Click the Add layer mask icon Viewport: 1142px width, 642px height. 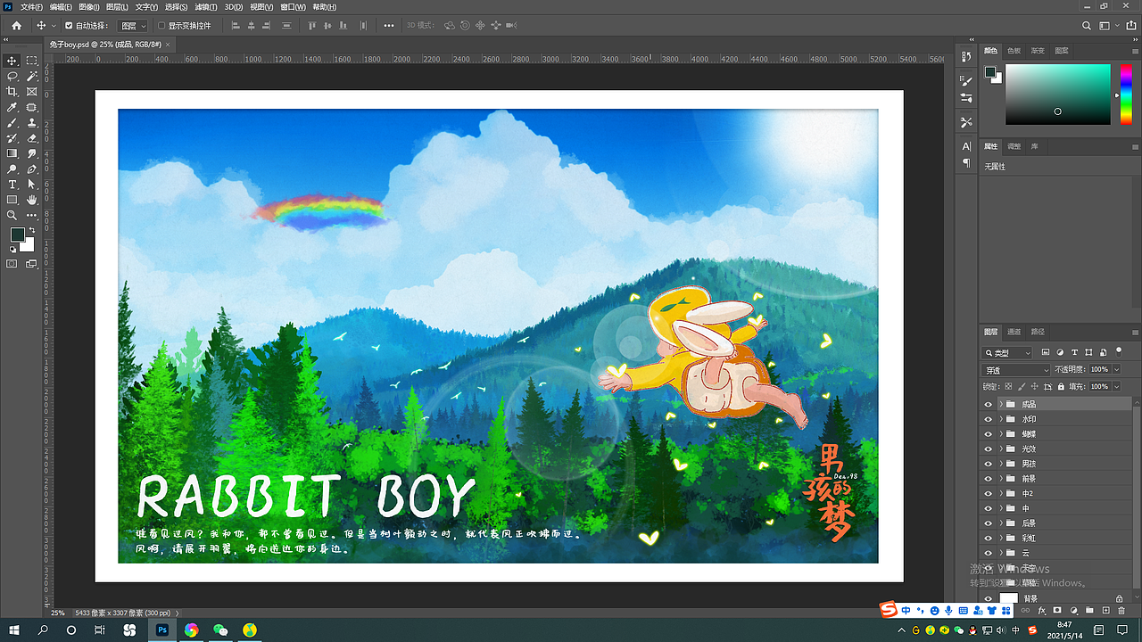pos(1057,608)
